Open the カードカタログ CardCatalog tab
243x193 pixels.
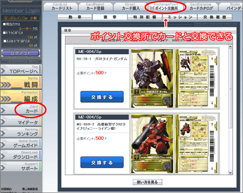pos(201,7)
